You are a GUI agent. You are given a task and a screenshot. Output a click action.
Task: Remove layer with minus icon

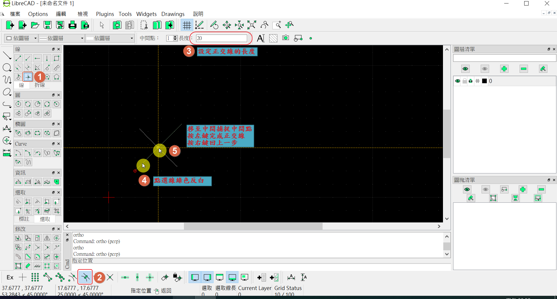[x=524, y=69]
